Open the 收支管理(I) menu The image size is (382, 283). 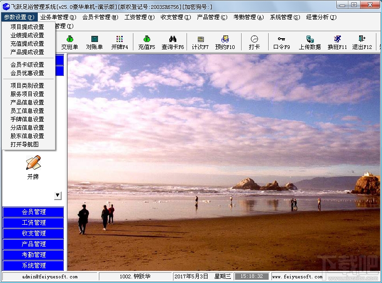coord(176,17)
